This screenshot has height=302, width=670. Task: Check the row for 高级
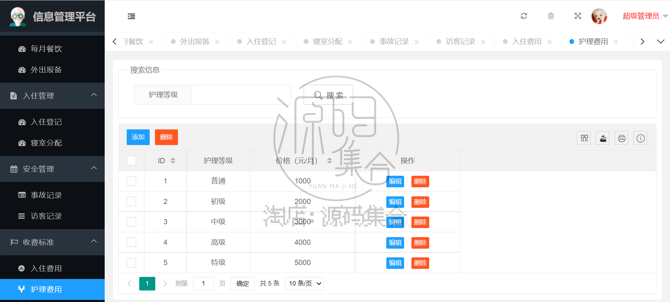[x=131, y=242]
